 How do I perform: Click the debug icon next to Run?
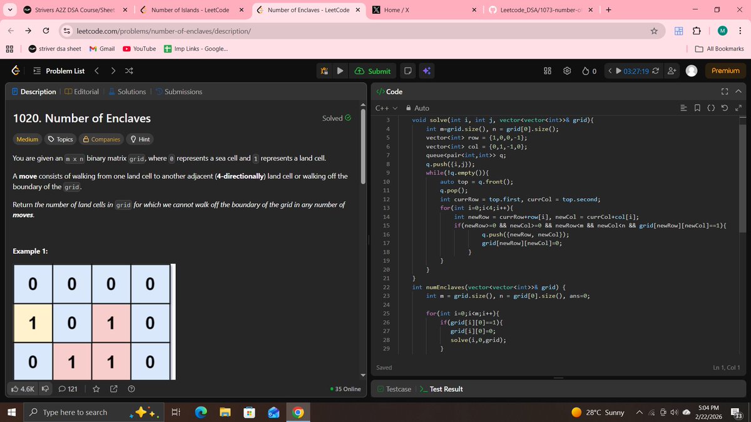325,71
